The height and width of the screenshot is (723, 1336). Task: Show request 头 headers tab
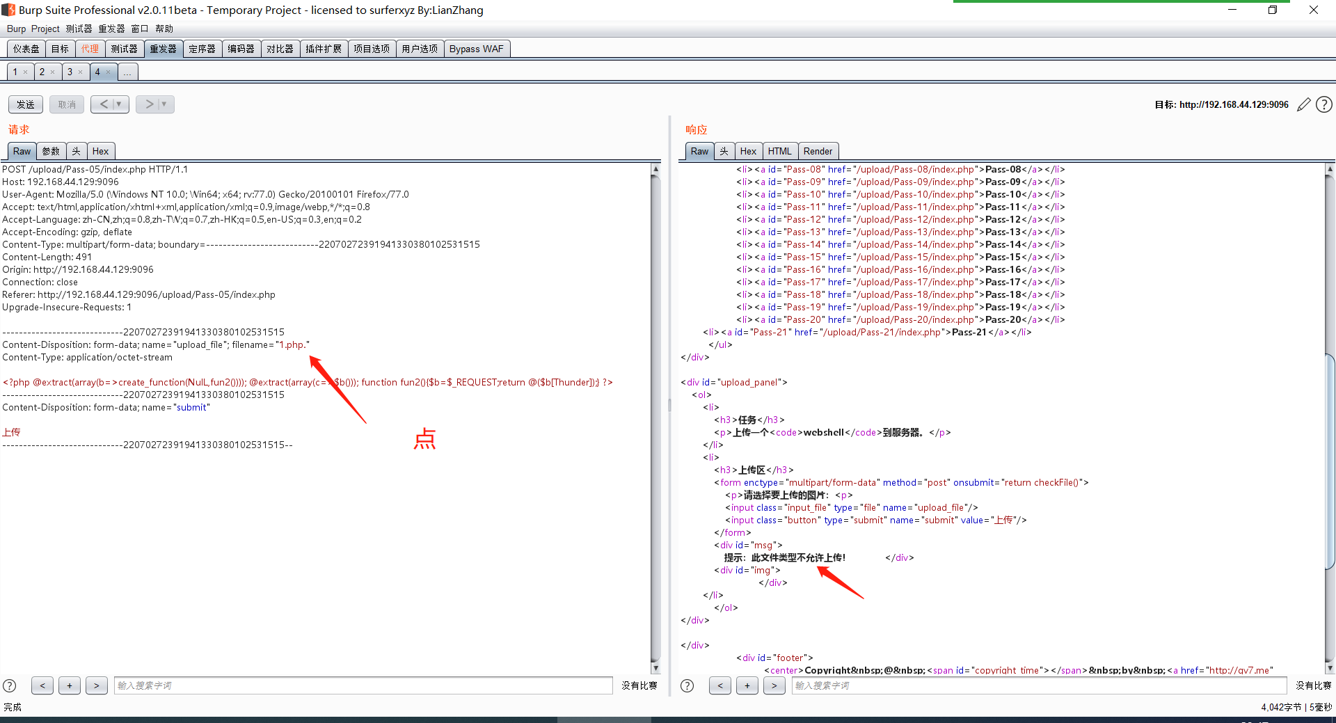point(77,151)
